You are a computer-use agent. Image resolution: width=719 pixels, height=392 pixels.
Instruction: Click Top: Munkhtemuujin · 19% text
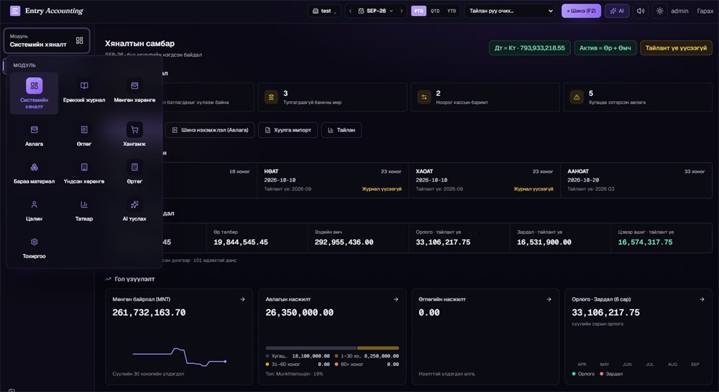tap(294, 374)
